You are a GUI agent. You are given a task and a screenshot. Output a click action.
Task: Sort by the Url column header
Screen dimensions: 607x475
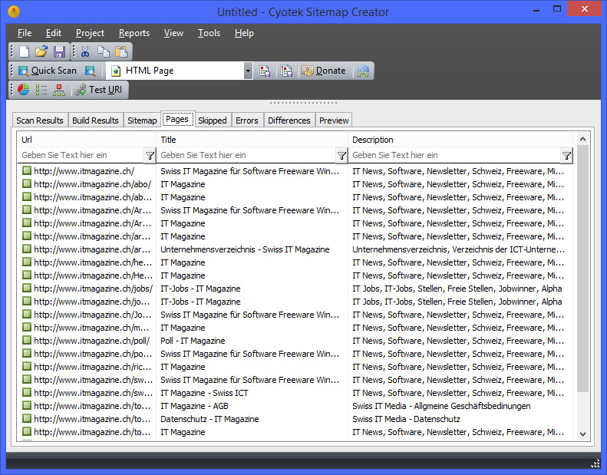(87, 140)
